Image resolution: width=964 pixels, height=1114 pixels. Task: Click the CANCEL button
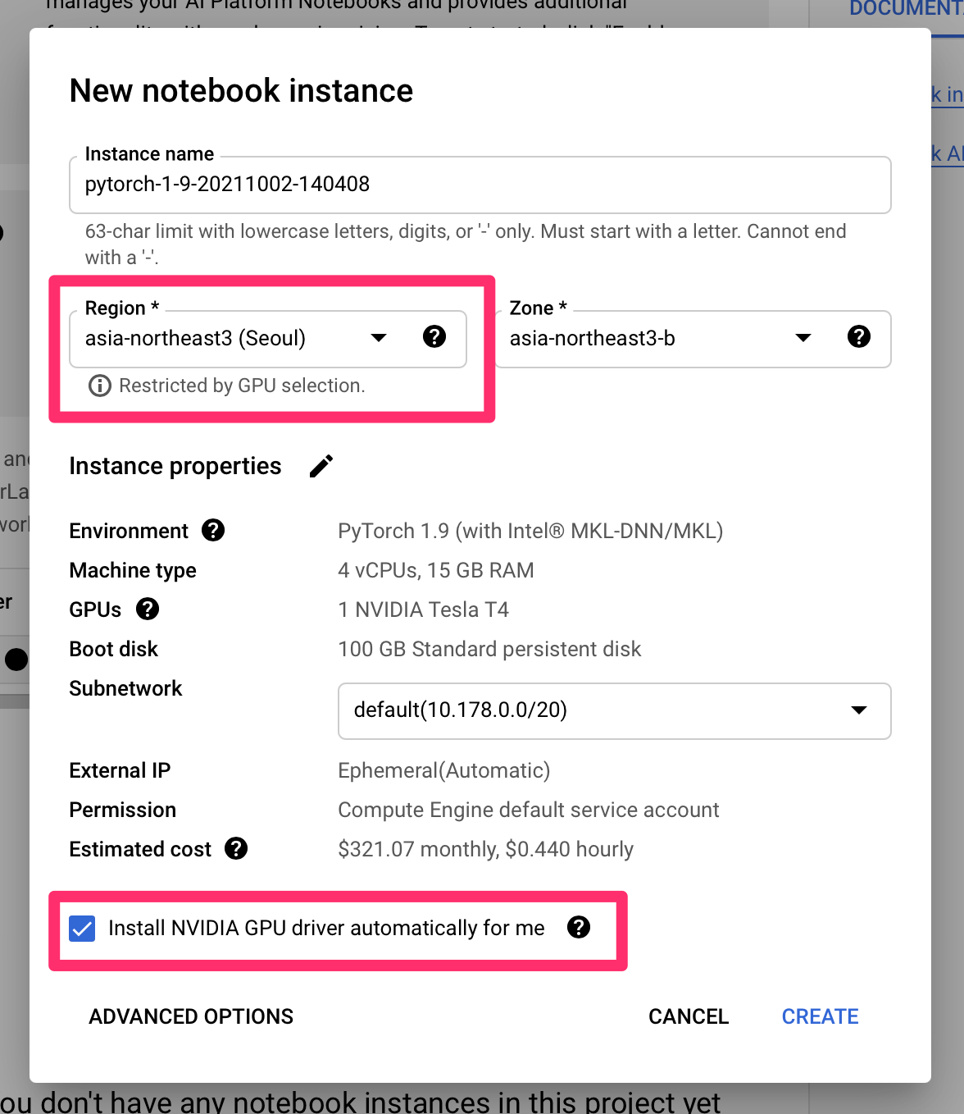pyautogui.click(x=689, y=1016)
